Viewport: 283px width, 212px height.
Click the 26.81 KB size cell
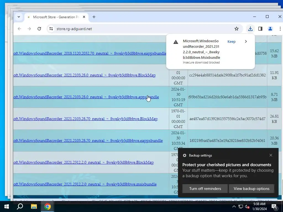(x=274, y=119)
